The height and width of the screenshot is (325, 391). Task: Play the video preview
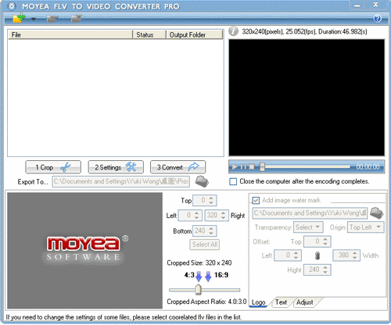pyautogui.click(x=235, y=166)
